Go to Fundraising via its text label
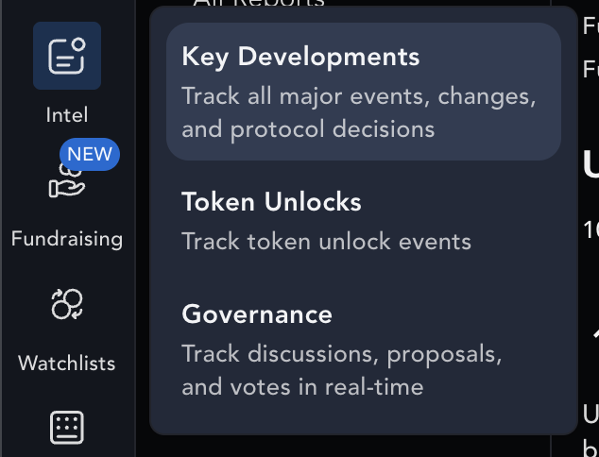The image size is (599, 457). 67,239
